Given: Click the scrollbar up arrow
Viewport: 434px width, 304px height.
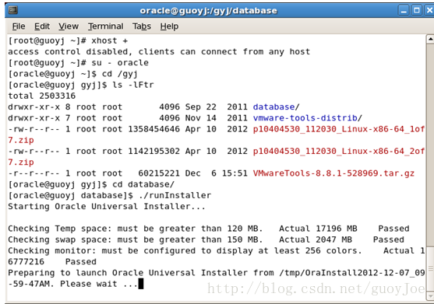Looking at the screenshot, I should 430,39.
